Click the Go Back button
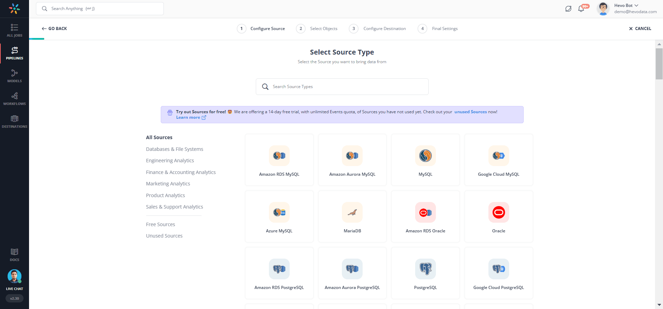 (54, 29)
